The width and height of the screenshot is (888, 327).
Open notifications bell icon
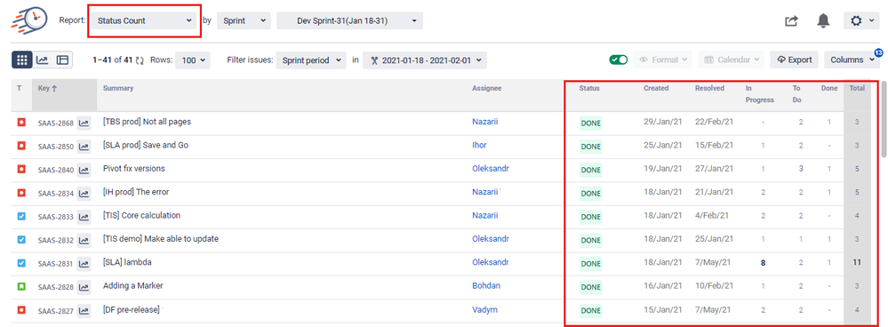tap(823, 20)
